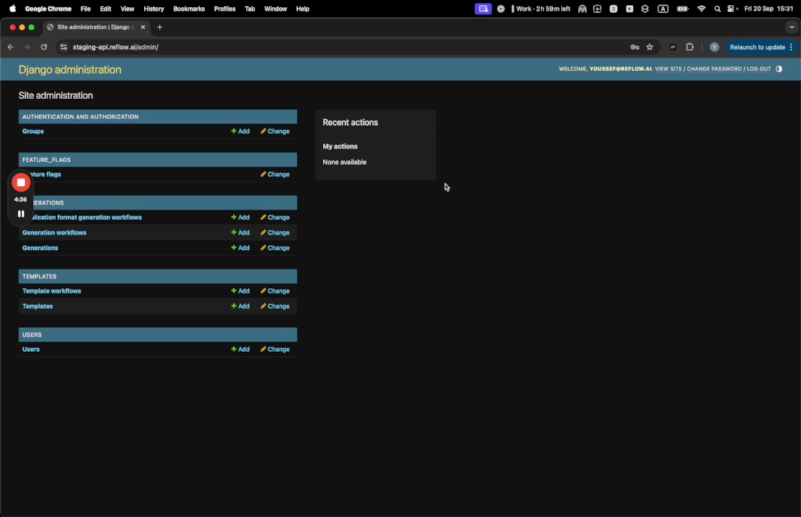Stop the screen recording with the red button
This screenshot has height=517, width=801.
[x=21, y=182]
